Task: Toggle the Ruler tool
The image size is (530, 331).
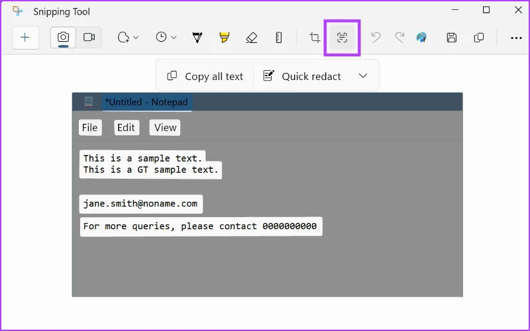Action: [278, 38]
